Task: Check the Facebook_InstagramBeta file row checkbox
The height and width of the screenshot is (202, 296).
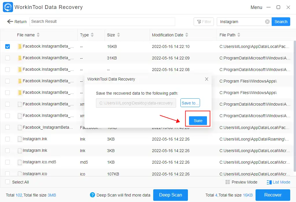Action: 8,127
